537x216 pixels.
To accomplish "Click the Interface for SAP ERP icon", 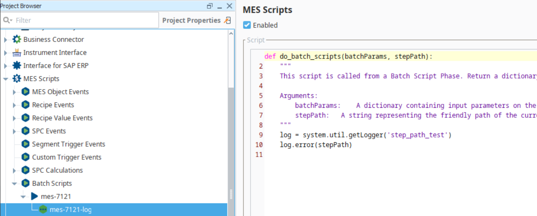I will [x=17, y=65].
